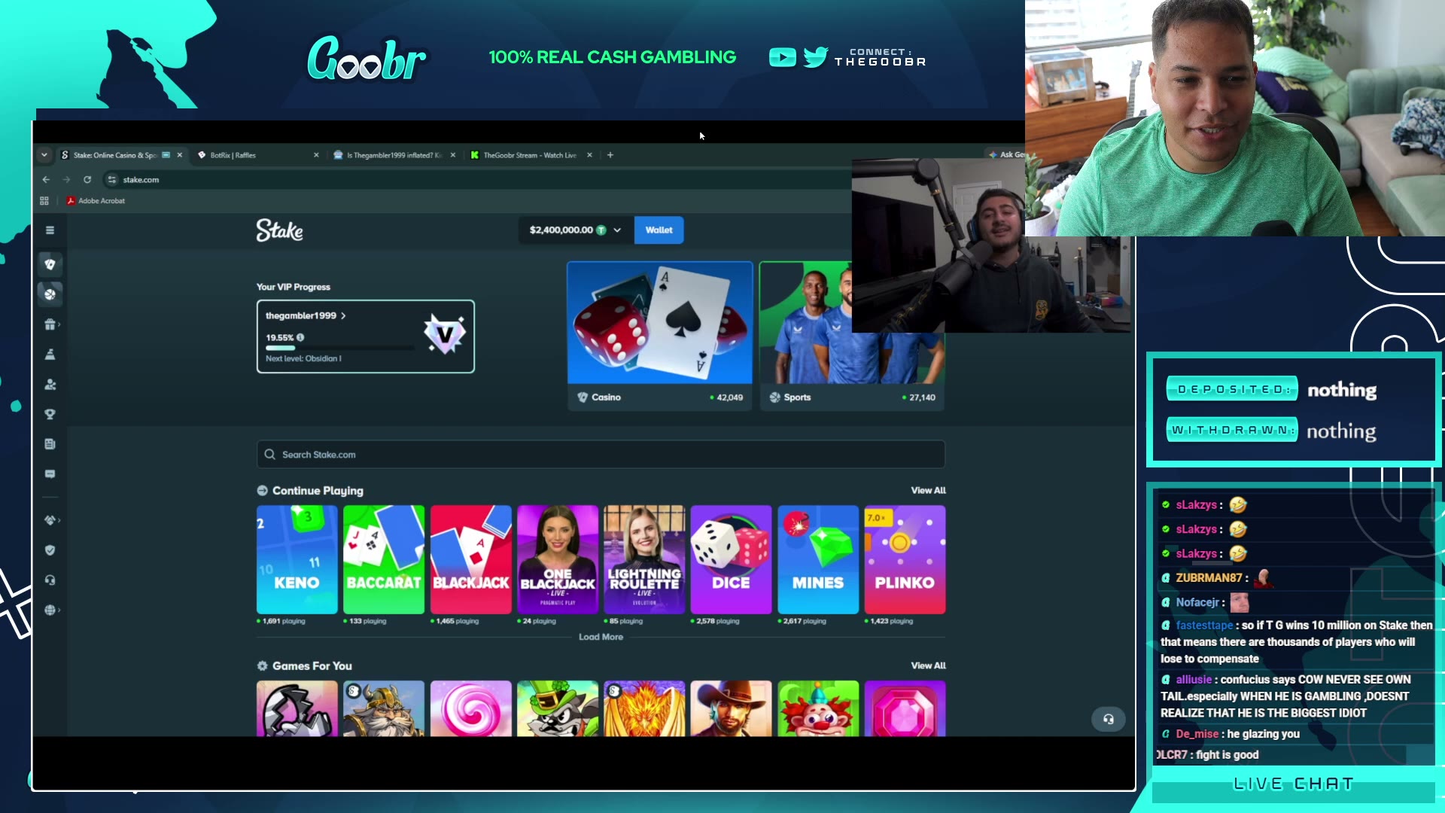This screenshot has width=1445, height=813.
Task: Switch to the Is Thegambler1999 inflated tab
Action: (x=394, y=155)
